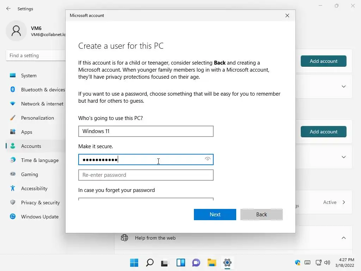This screenshot has width=361, height=271.
Task: Click the username field containing Windows 11
Action: [146, 131]
